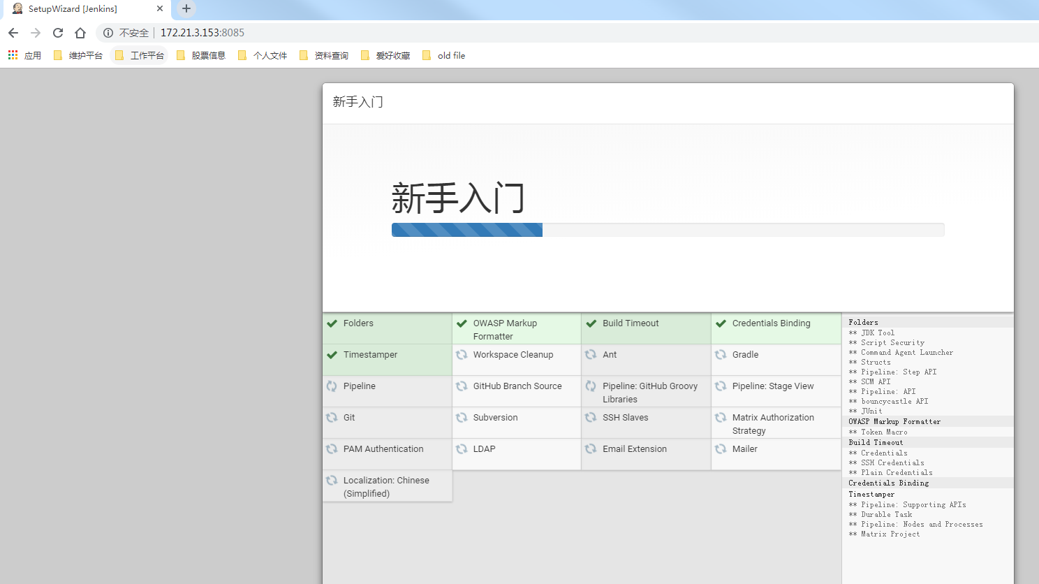1039x584 pixels.
Task: Open the 个人文件 bookmark folder
Action: click(x=263, y=55)
